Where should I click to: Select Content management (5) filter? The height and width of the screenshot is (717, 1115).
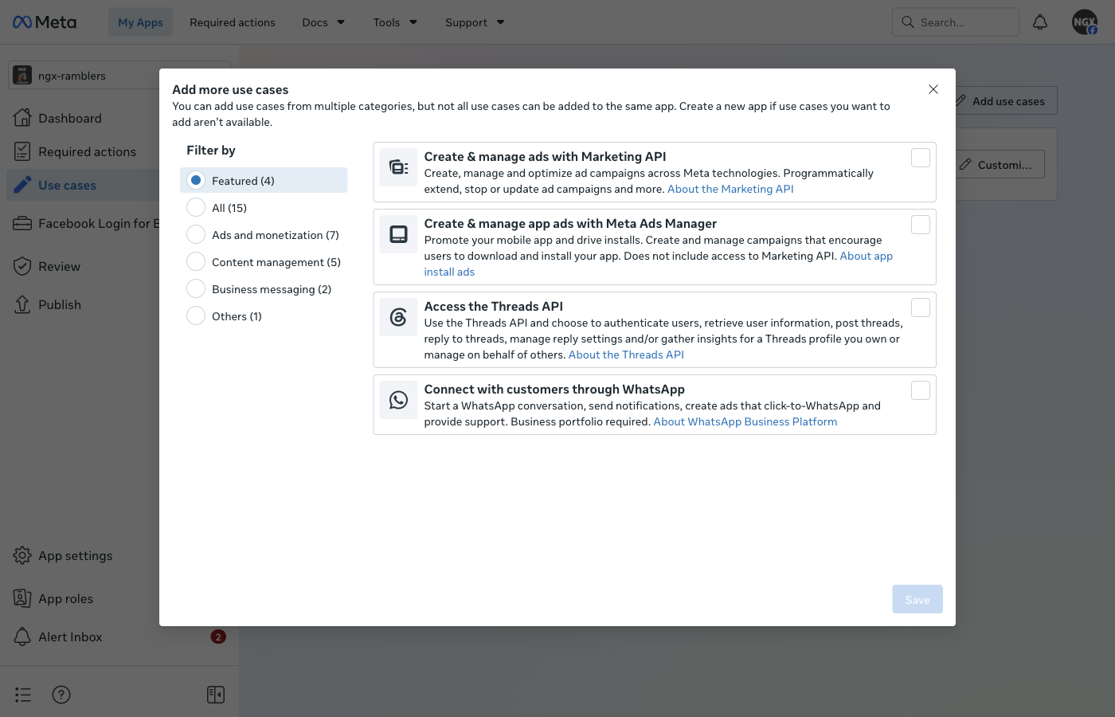264,262
